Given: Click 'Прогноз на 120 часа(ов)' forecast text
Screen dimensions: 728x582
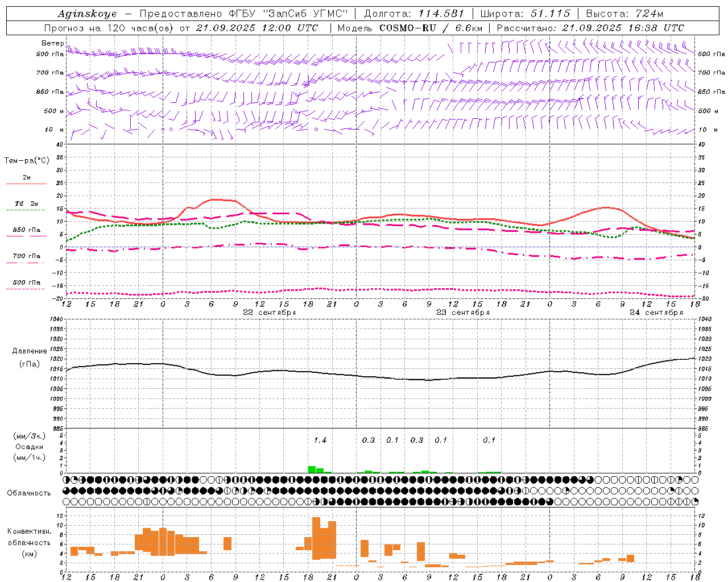Looking at the screenshot, I should (110, 28).
